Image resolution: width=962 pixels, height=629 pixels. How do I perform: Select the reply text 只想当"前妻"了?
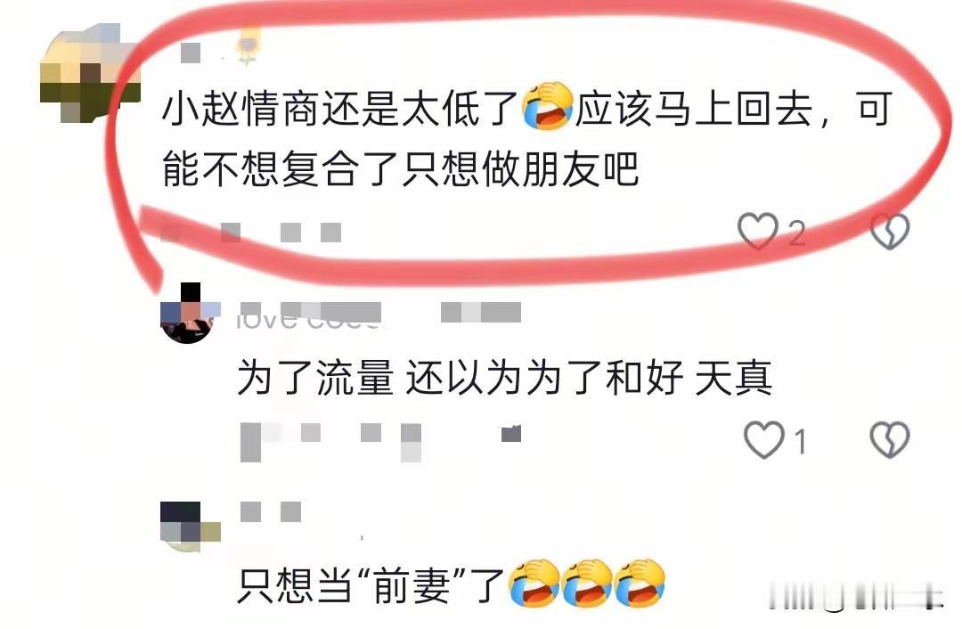coord(371,584)
